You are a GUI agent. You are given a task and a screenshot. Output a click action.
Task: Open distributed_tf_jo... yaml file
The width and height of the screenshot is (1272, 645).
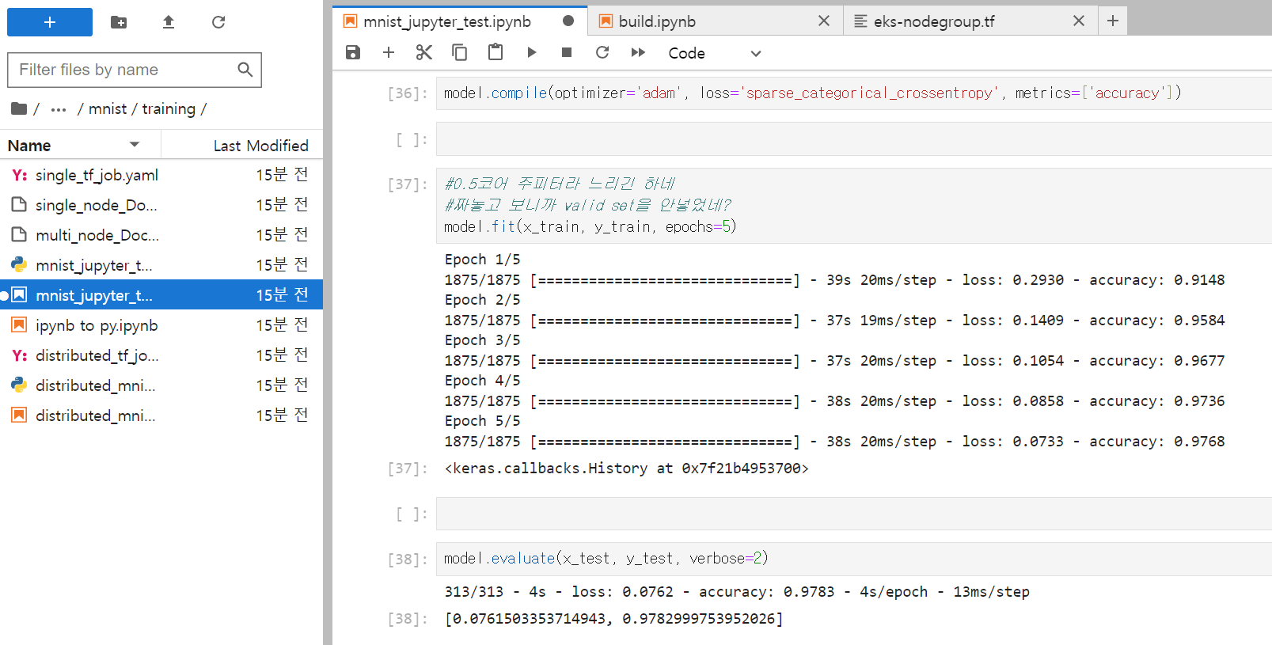click(x=161, y=355)
